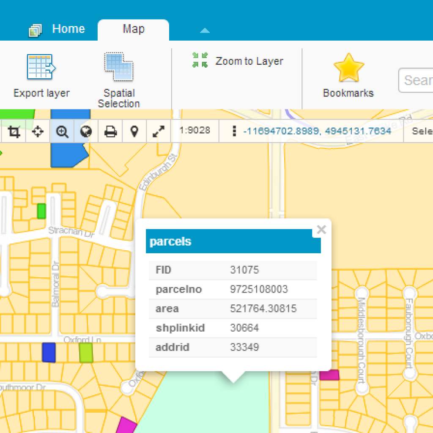Click the dark blue parcel on Oxford Ln
The width and height of the screenshot is (433, 433).
pos(49,352)
